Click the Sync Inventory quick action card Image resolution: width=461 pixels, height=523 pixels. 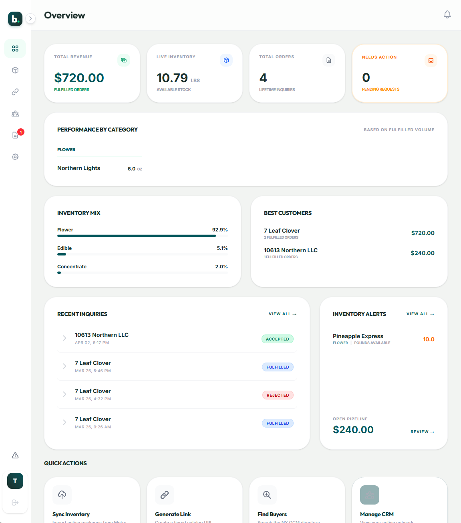pos(92,501)
